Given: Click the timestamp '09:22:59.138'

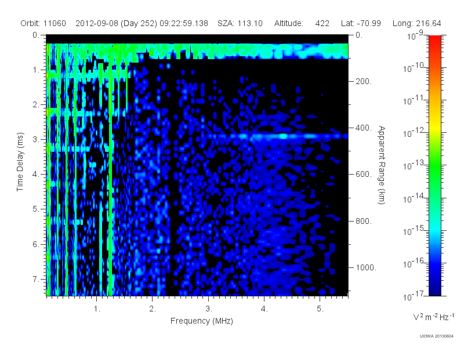Looking at the screenshot, I should pyautogui.click(x=184, y=23).
